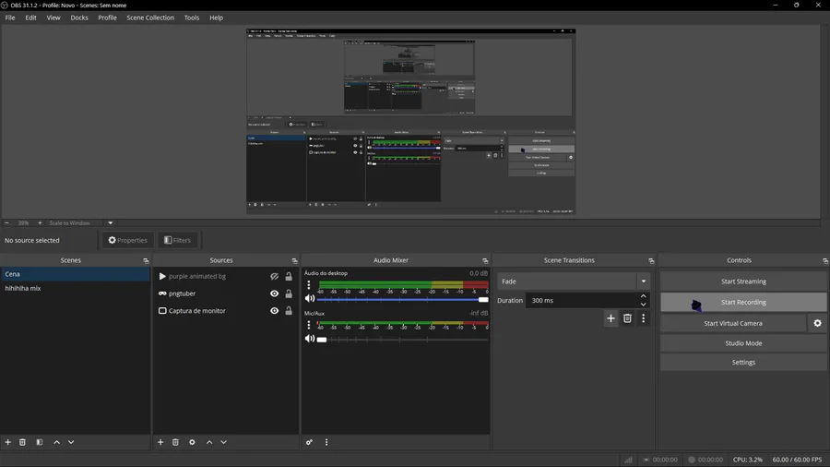The height and width of the screenshot is (467, 830).
Task: Select the Cena scene
Action: pyautogui.click(x=76, y=274)
